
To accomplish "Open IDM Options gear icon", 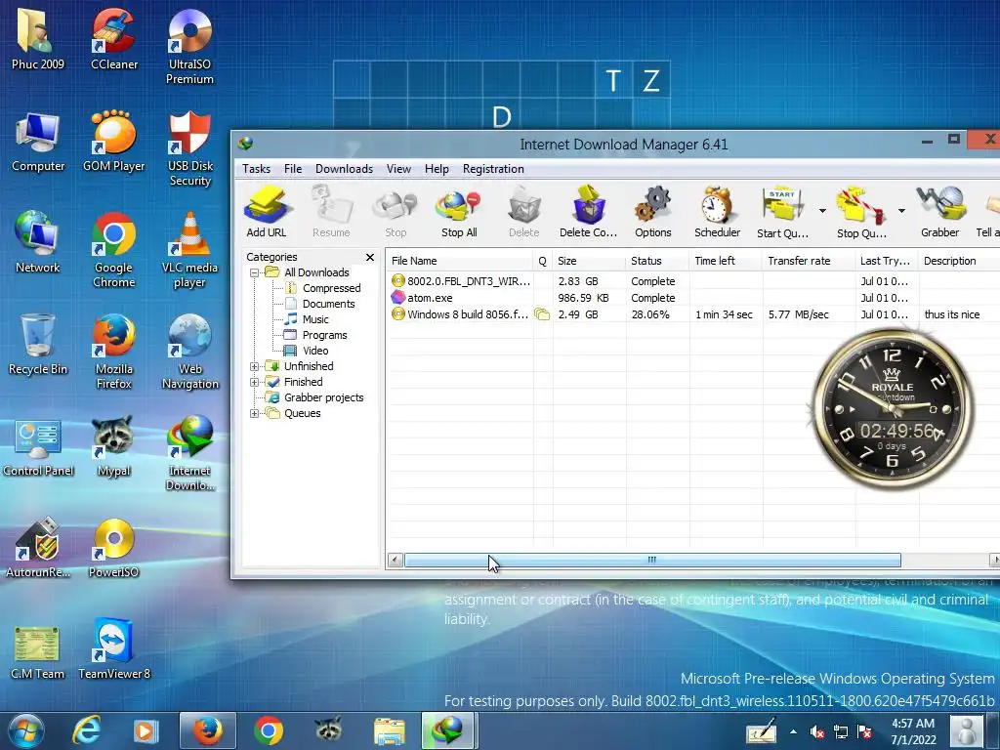I will (x=652, y=212).
